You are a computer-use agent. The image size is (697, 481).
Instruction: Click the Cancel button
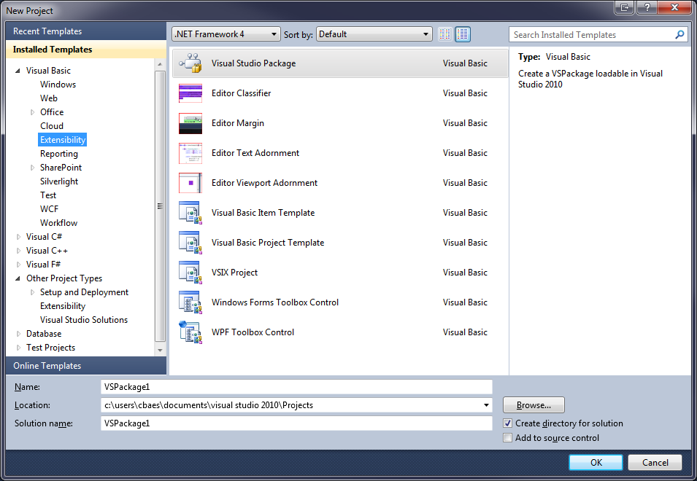(655, 462)
